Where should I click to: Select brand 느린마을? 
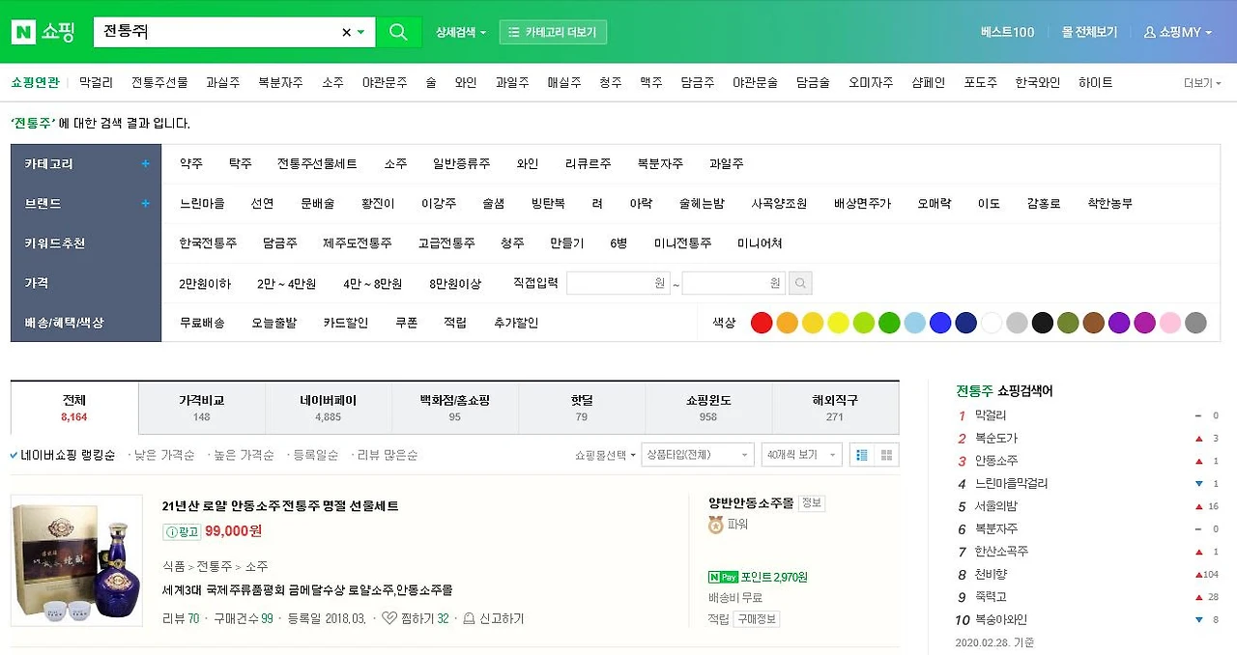202,204
